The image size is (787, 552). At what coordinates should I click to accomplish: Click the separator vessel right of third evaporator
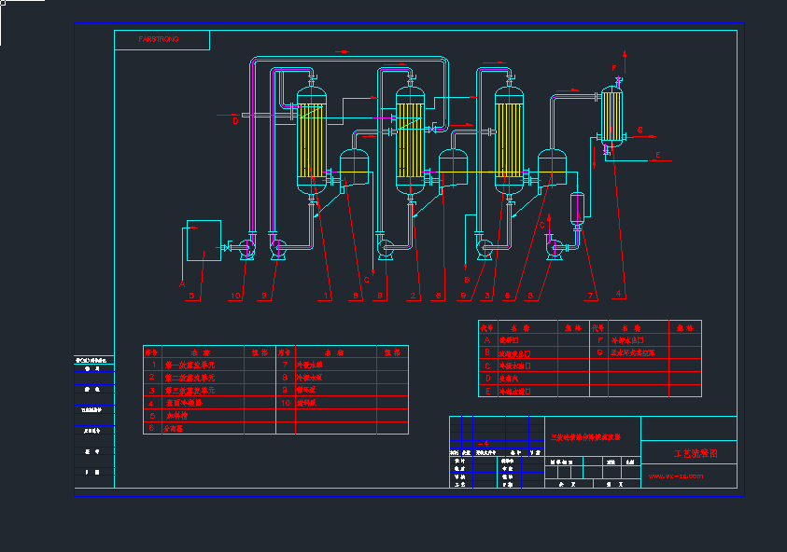coord(553,168)
